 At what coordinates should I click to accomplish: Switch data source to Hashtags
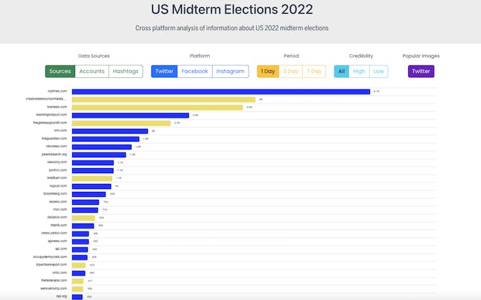[125, 71]
